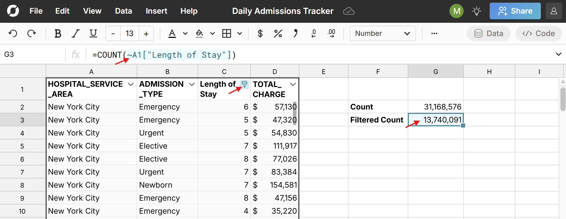The height and width of the screenshot is (219, 566).
Task: Click total charge 154,581 cell
Action: (x=275, y=185)
